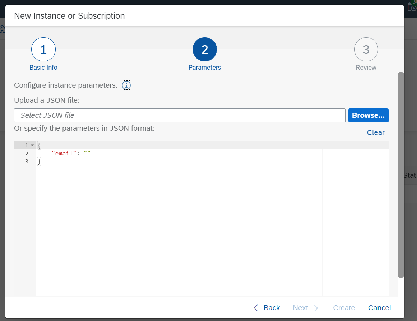Viewport: 417px width, 321px height.
Task: Click the step 3 circle icon
Action: coord(366,49)
